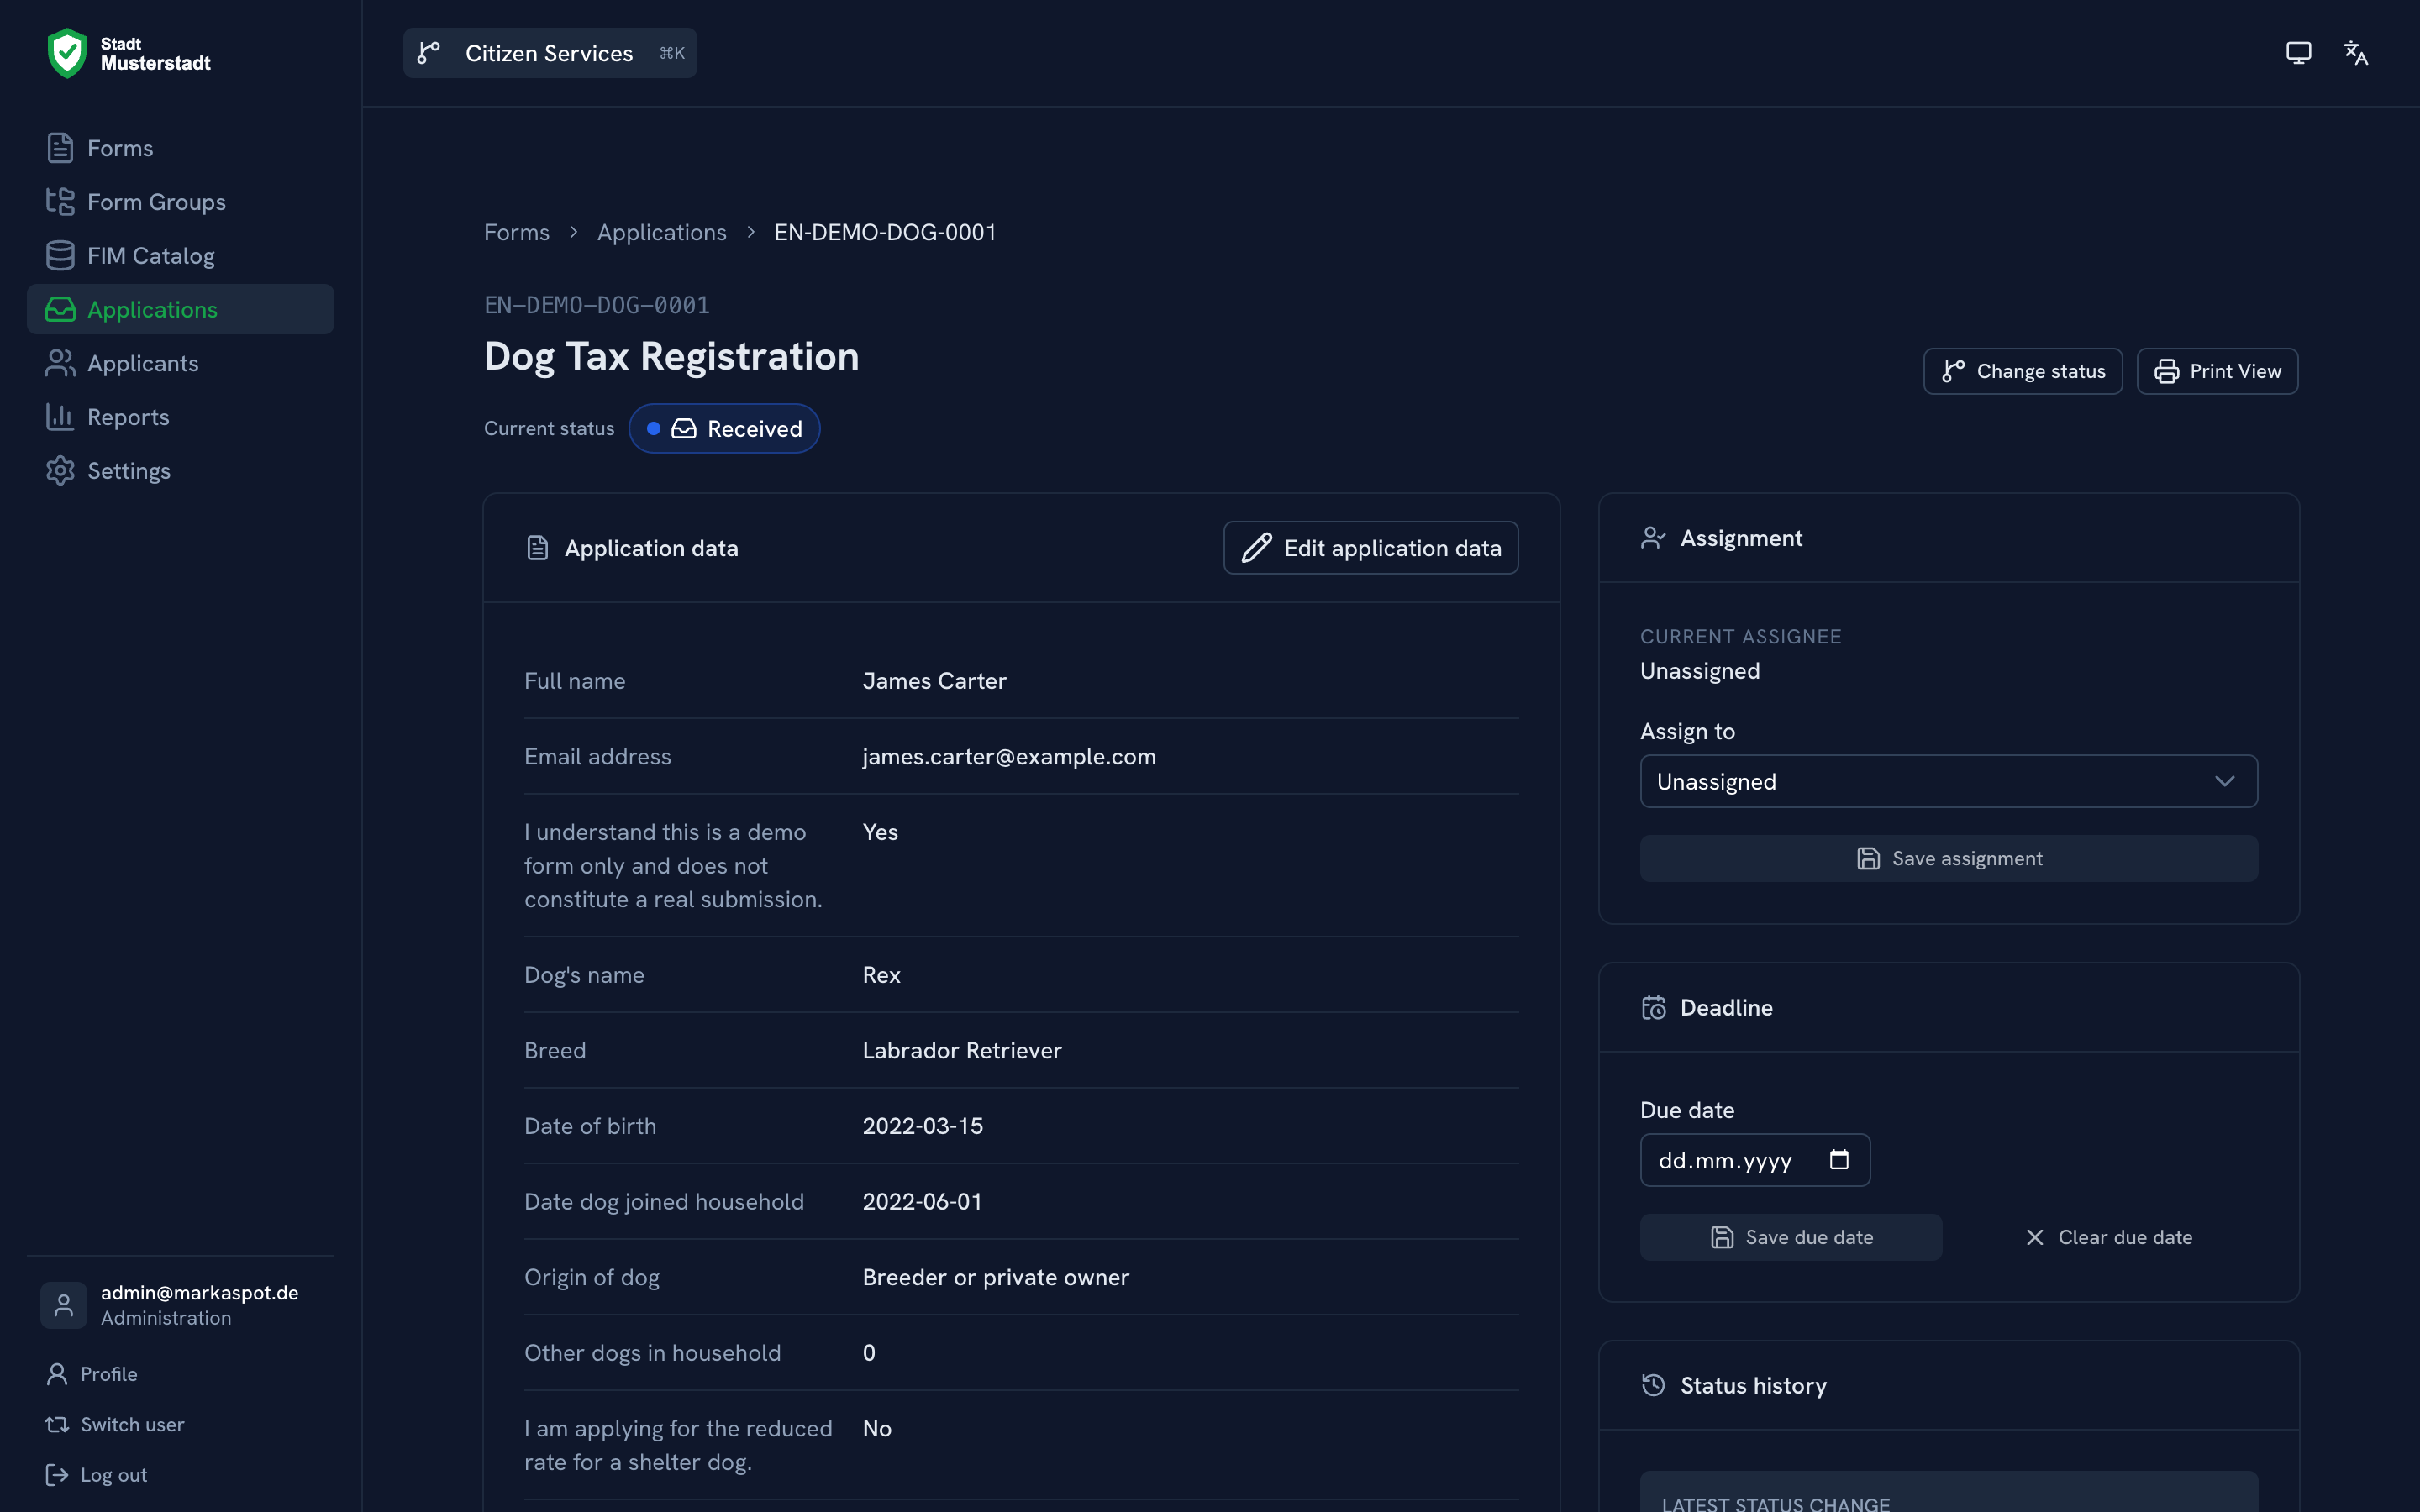Click Breeder or private owner value
The width and height of the screenshot is (2420, 1512).
click(996, 1277)
